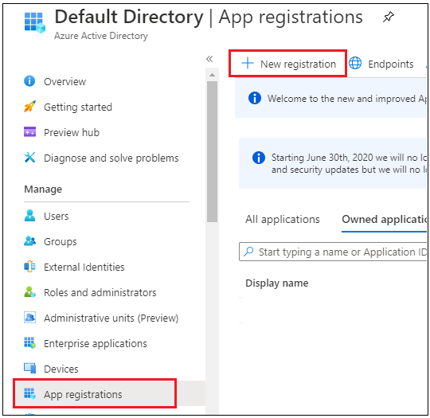The width and height of the screenshot is (430, 418).
Task: Click the New registration button
Action: click(288, 64)
